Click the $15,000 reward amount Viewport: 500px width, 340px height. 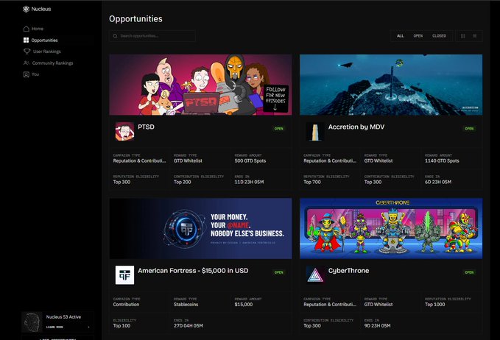point(244,305)
